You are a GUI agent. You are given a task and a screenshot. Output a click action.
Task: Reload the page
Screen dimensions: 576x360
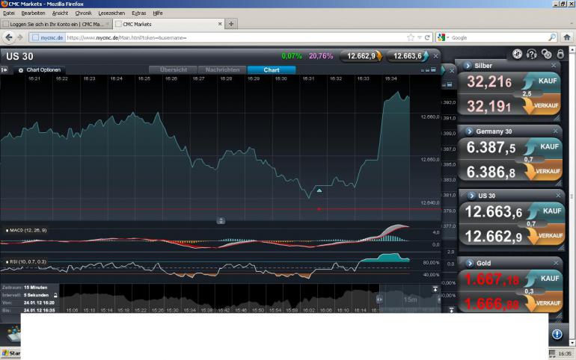(427, 37)
